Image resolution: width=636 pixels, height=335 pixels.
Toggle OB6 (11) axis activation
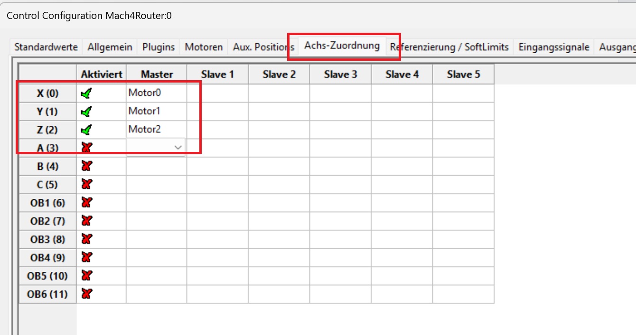click(x=86, y=294)
